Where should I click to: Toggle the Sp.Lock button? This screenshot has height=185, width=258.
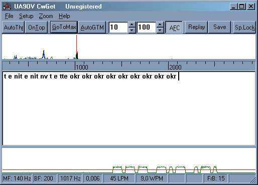tap(244, 27)
